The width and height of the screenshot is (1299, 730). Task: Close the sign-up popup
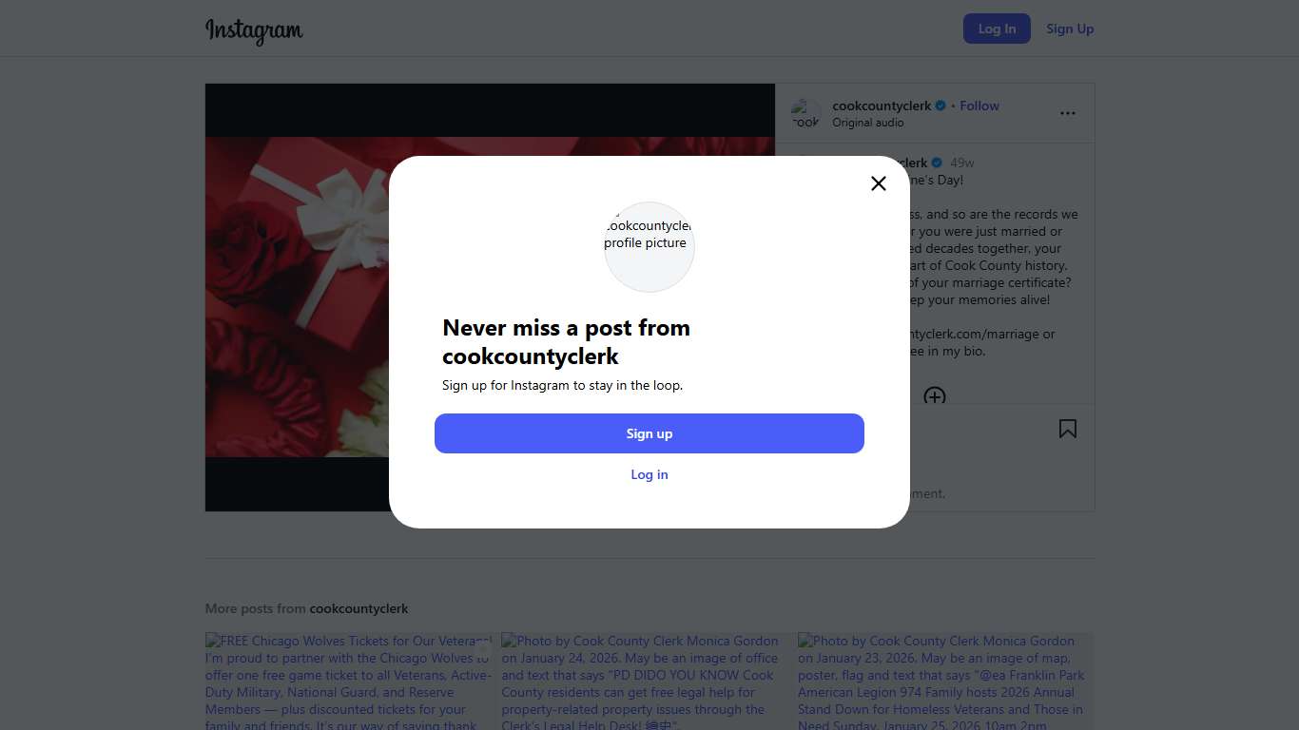coord(878,183)
